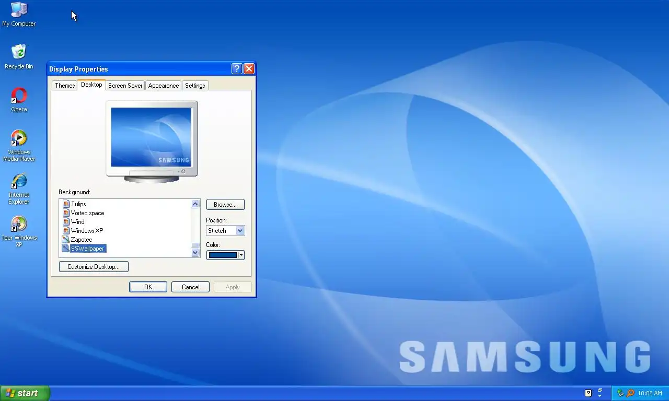Select the Desktop tab
Viewport: 669px width, 401px height.
(x=91, y=85)
